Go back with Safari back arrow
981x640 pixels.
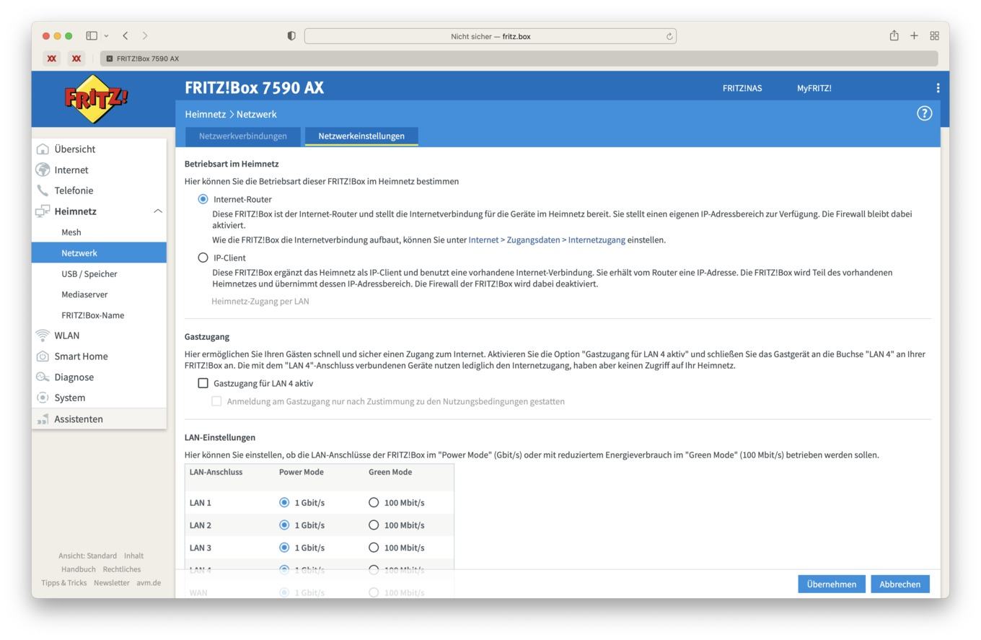point(126,35)
